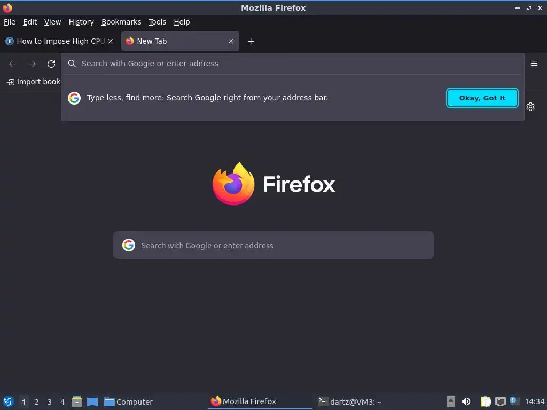Click the Type less, find more banner text
The height and width of the screenshot is (410, 547).
point(207,98)
